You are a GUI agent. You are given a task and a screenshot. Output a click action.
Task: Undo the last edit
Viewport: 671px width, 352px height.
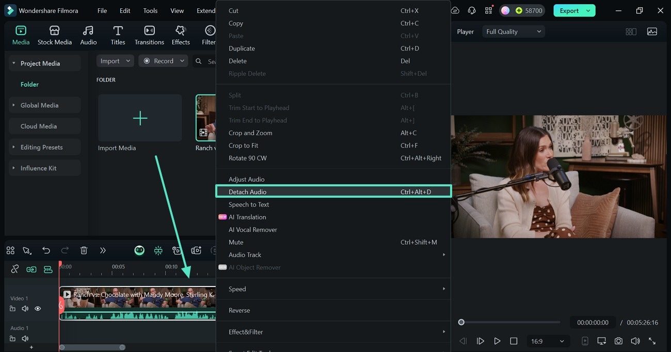46,250
